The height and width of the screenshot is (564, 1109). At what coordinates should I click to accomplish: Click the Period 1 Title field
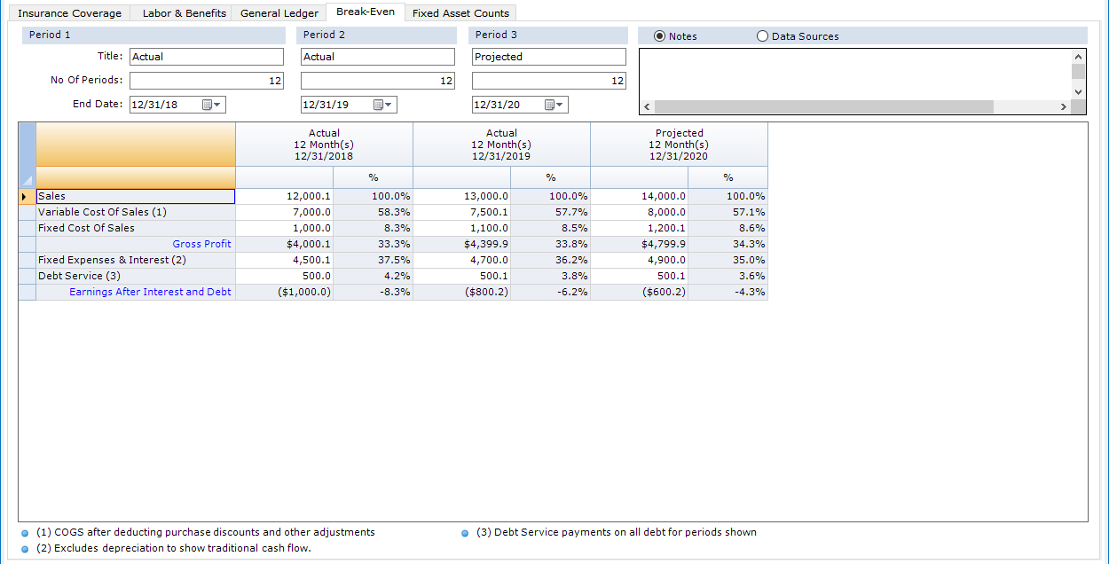click(206, 57)
